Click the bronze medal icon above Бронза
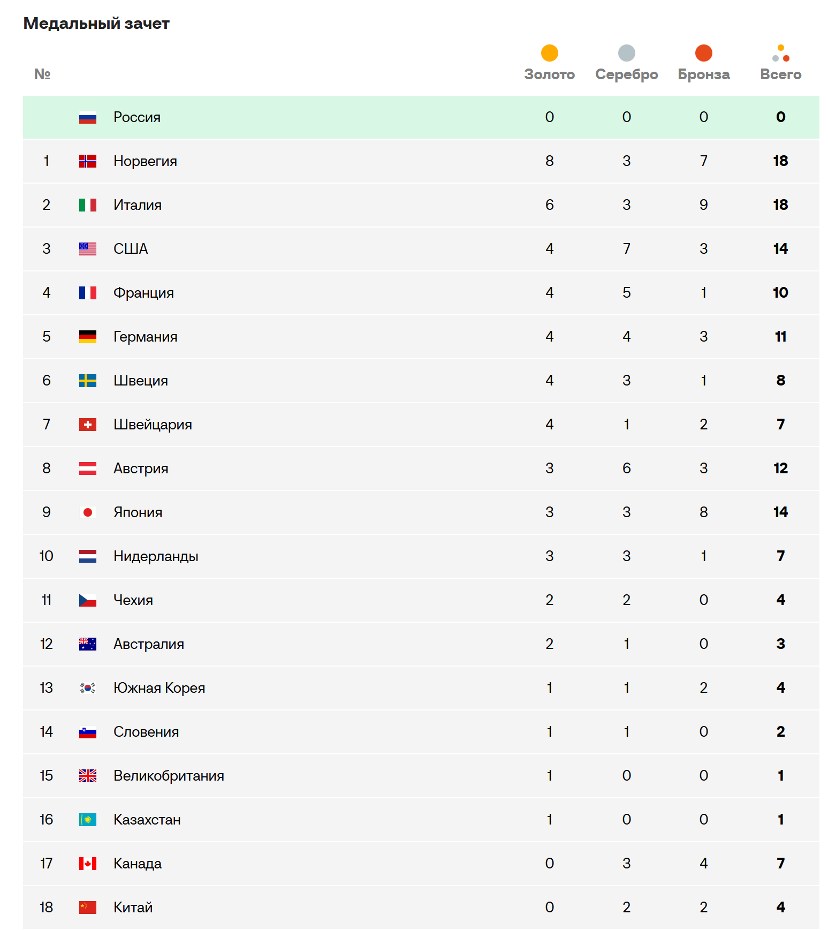828x930 pixels. pos(703,53)
